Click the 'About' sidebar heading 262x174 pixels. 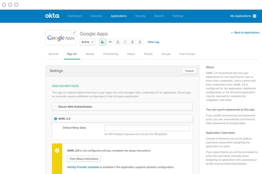(x=210, y=67)
